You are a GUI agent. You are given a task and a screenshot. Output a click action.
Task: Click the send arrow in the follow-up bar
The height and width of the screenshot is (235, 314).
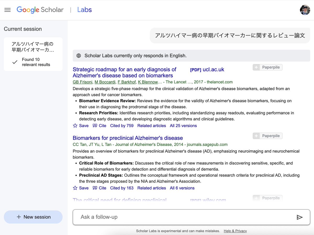click(300, 217)
